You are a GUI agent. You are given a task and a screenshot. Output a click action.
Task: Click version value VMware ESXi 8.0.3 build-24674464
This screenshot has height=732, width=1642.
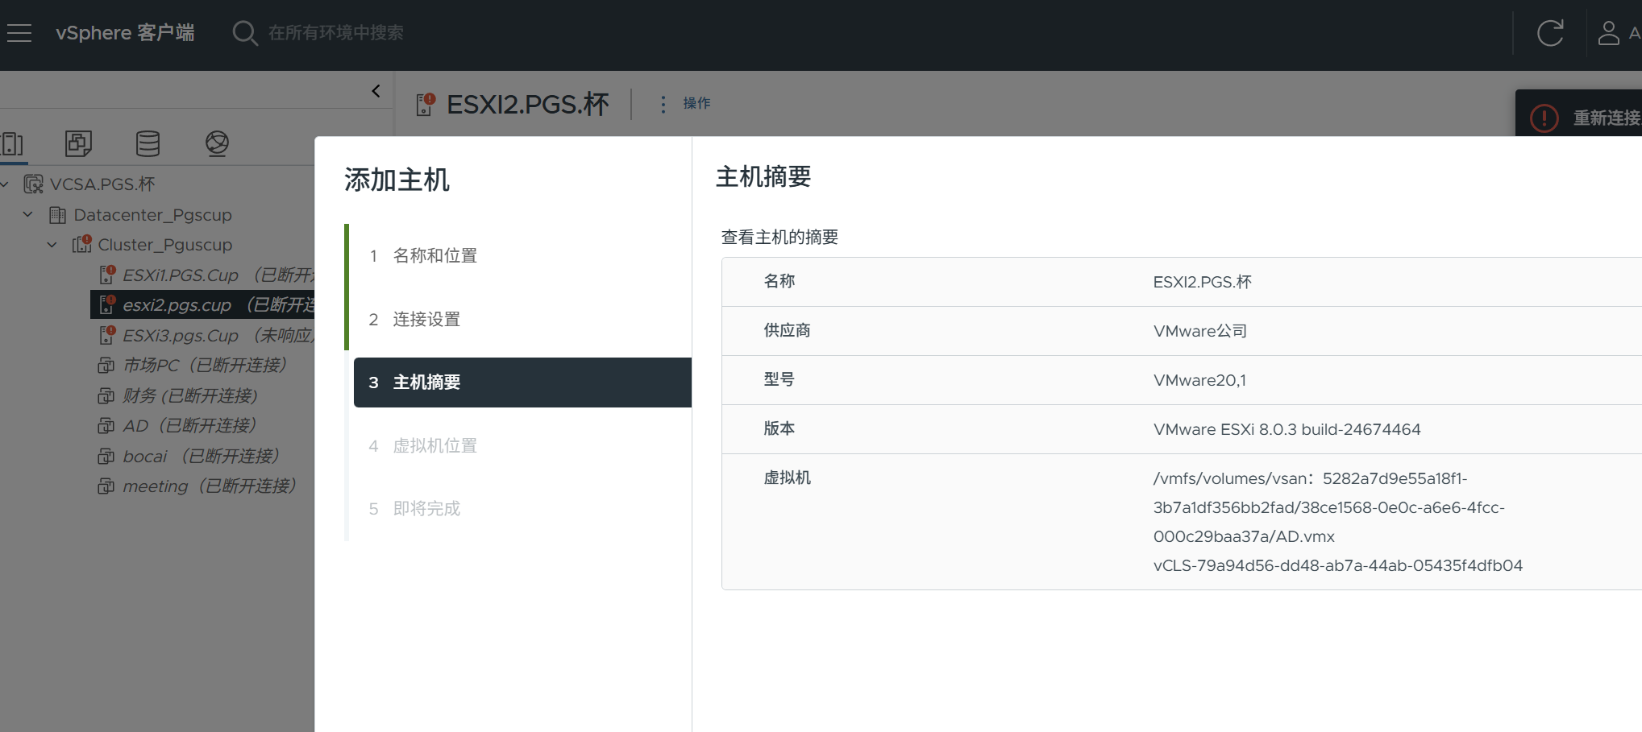point(1287,429)
